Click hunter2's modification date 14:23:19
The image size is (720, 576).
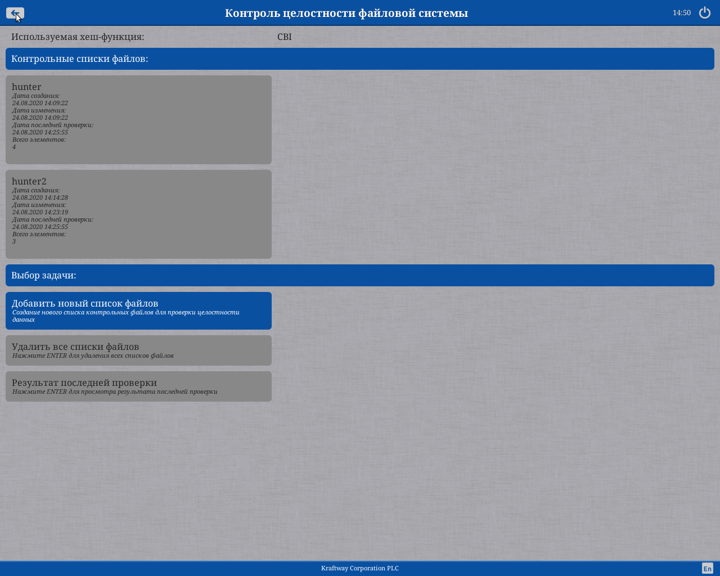40,212
